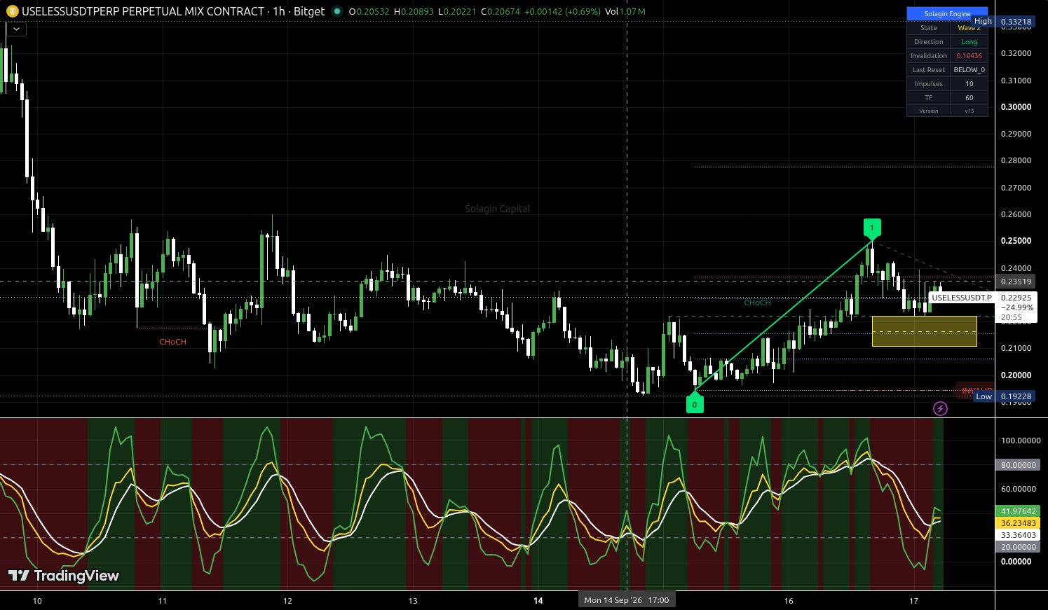Click the low value L 0.20221
This screenshot has height=610, width=1048.
(457, 11)
